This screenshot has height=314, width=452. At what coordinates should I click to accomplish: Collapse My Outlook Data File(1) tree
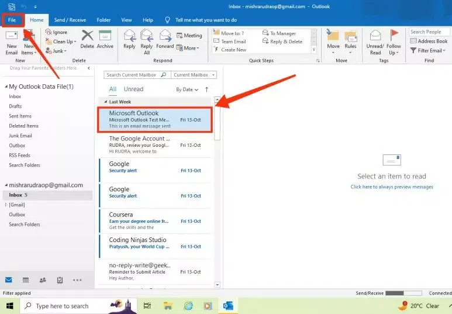tap(6, 87)
